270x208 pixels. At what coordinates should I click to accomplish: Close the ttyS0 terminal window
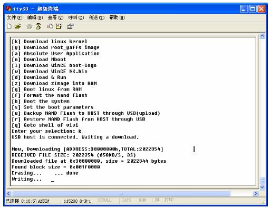(262, 8)
